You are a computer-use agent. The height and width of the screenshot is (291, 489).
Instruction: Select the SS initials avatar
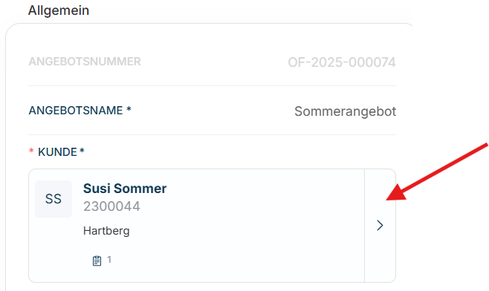coord(54,199)
